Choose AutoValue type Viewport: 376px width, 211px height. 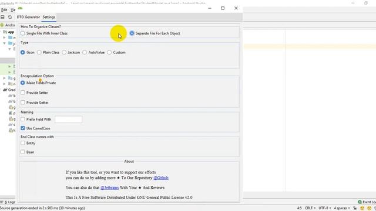click(x=85, y=52)
